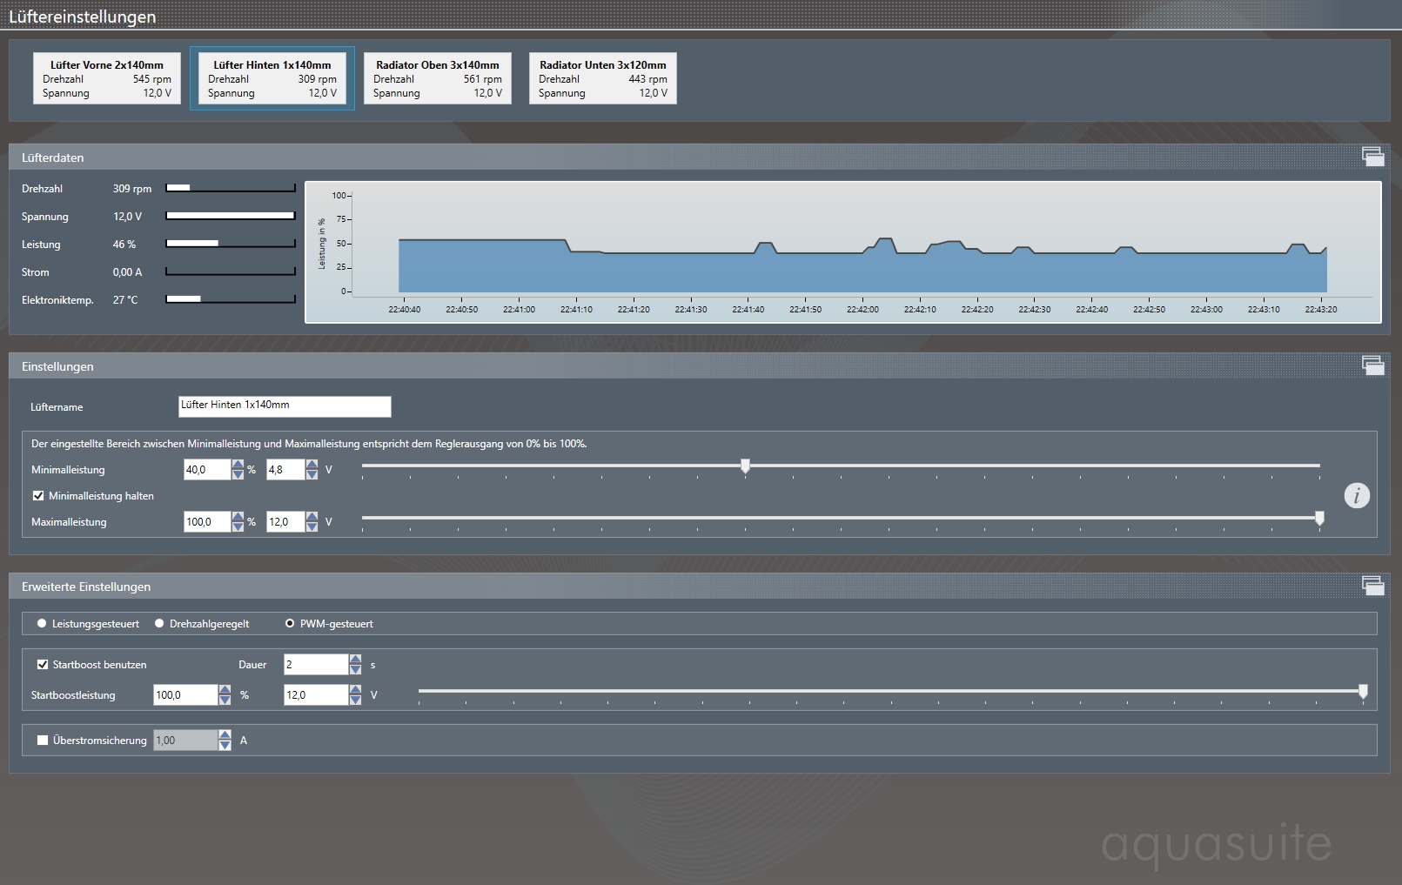Collapse Erweiterte Einstellungen via header icon
This screenshot has height=885, width=1402.
(x=1372, y=586)
